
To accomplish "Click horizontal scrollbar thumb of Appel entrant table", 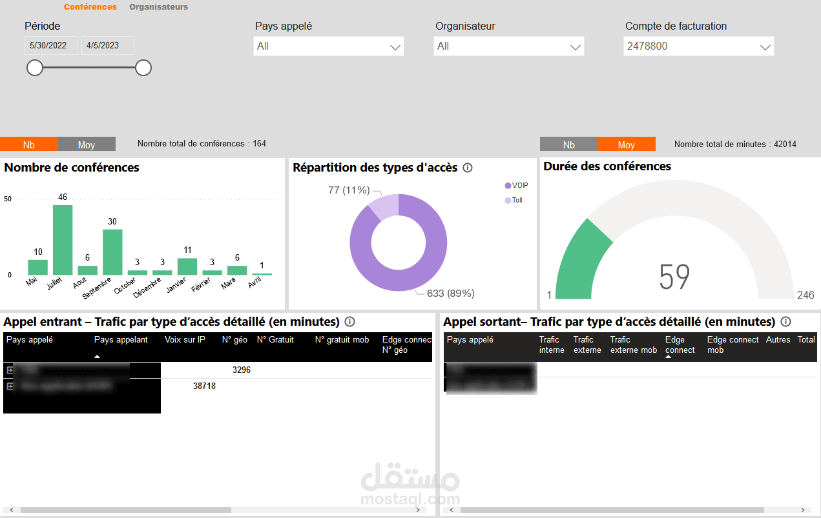I will (x=126, y=510).
